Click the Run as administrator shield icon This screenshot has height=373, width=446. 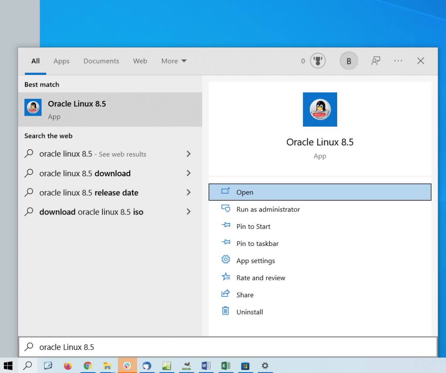226,209
